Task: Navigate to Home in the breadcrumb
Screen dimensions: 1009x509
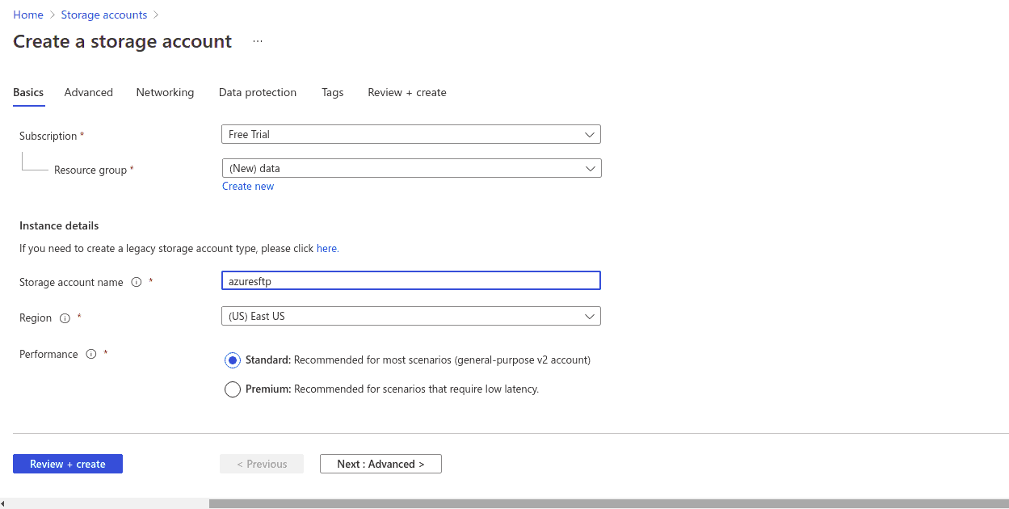Action: point(28,15)
